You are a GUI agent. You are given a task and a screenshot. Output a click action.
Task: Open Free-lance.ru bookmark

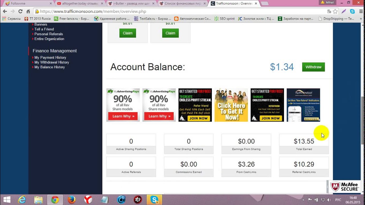click(x=71, y=19)
